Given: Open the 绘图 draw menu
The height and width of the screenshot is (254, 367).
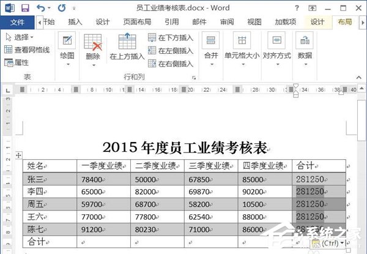Looking at the screenshot, I should [x=67, y=49].
